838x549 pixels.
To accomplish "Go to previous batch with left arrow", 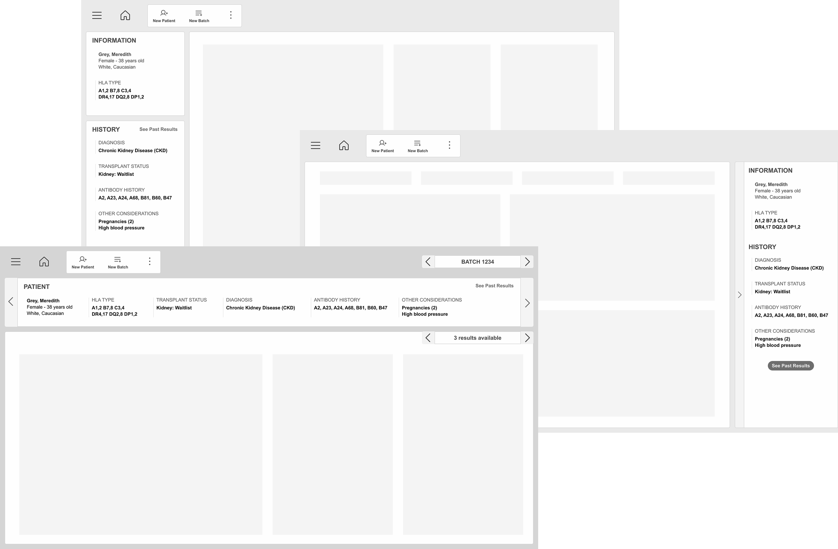I will pyautogui.click(x=428, y=261).
